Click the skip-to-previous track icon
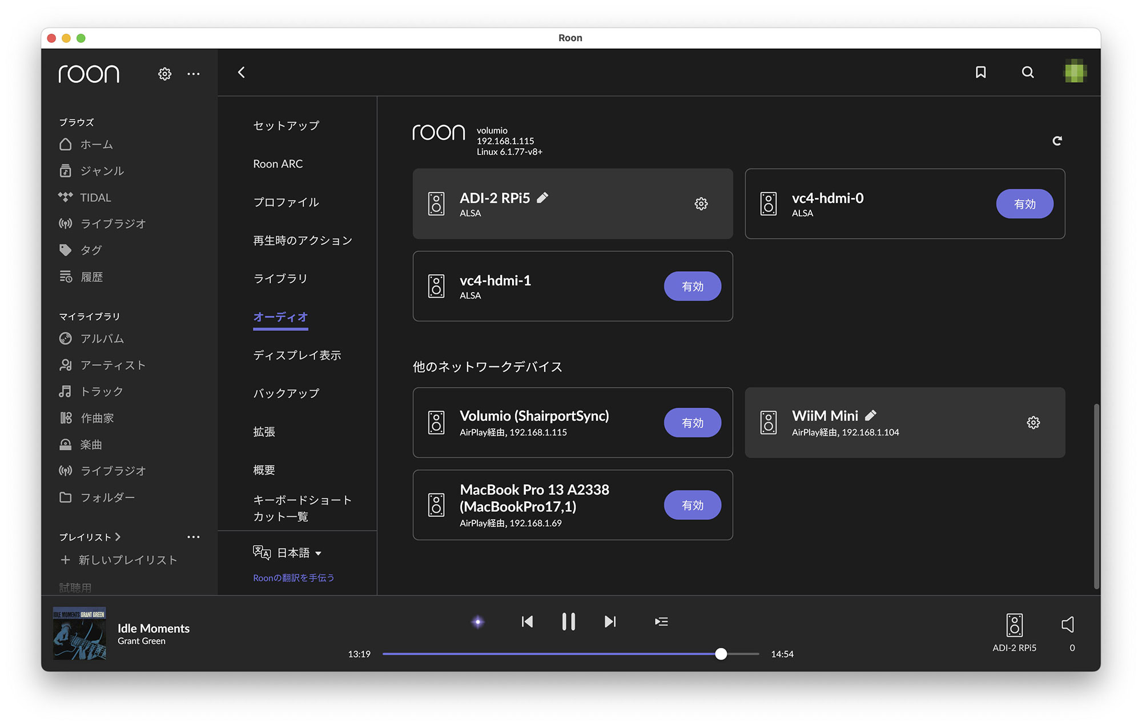Screen dimensions: 1142x726 (x=525, y=621)
